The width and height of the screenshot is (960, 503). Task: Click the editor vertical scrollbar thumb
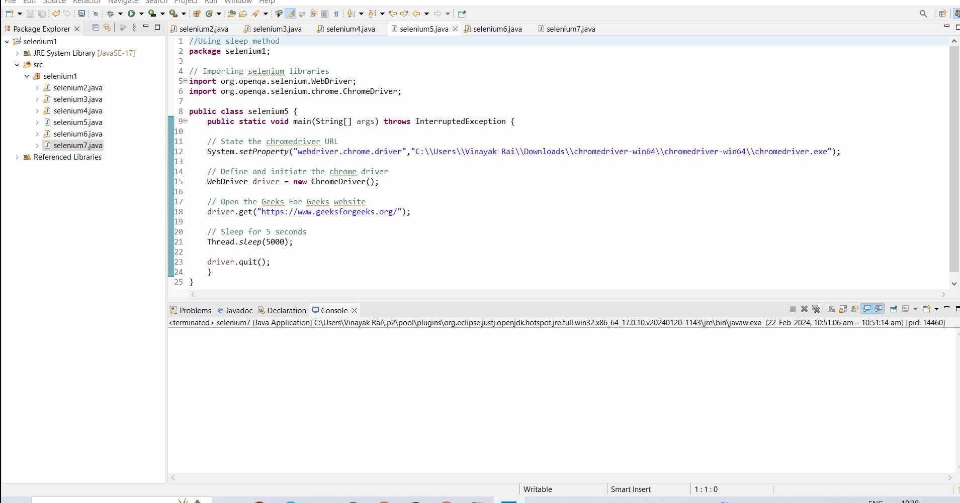click(x=953, y=158)
